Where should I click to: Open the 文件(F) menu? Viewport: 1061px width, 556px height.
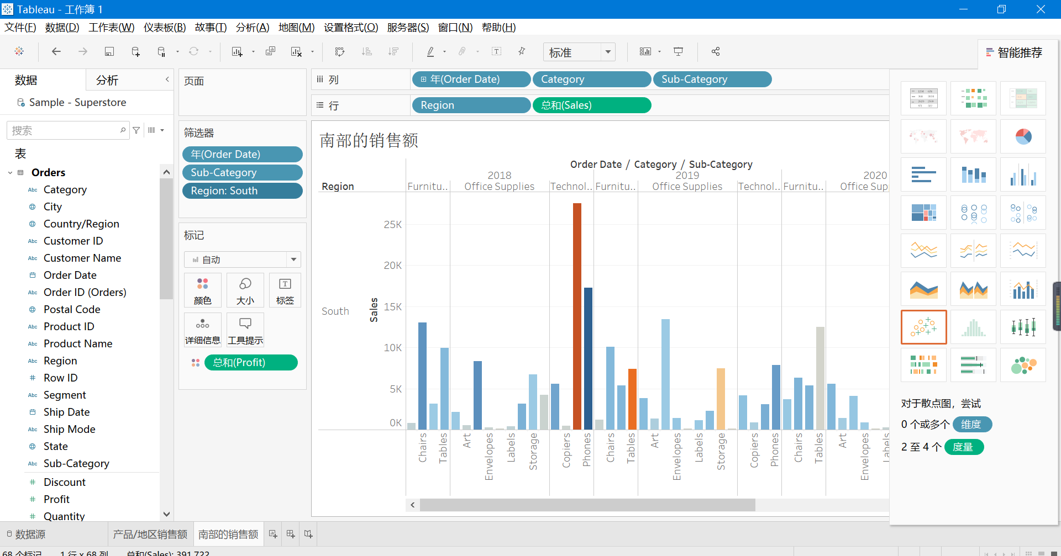tap(20, 27)
